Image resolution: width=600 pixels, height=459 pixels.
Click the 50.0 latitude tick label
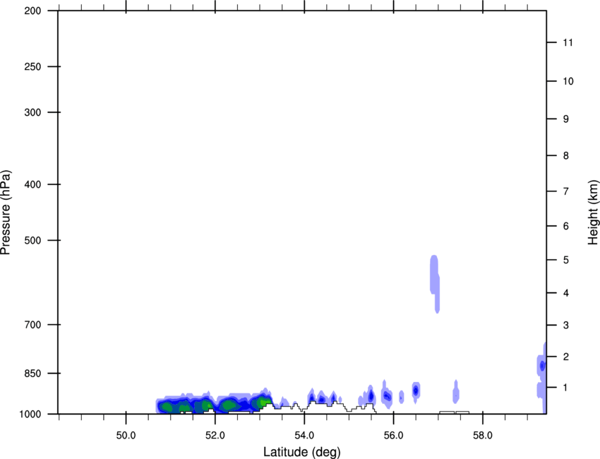[x=126, y=435]
